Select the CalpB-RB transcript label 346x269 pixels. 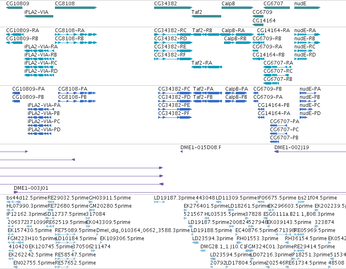pyautogui.click(x=235, y=39)
